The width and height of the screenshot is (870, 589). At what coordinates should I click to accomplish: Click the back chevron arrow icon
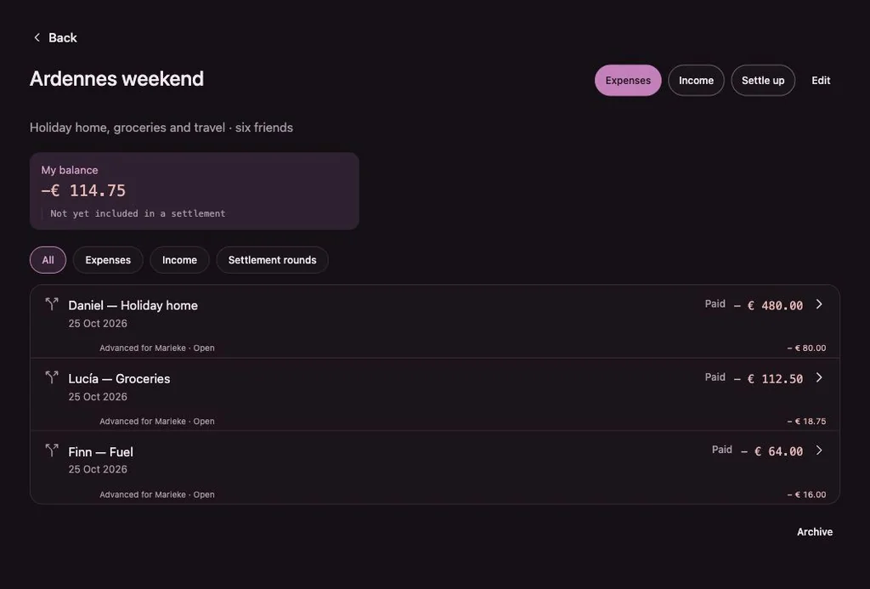click(x=37, y=37)
